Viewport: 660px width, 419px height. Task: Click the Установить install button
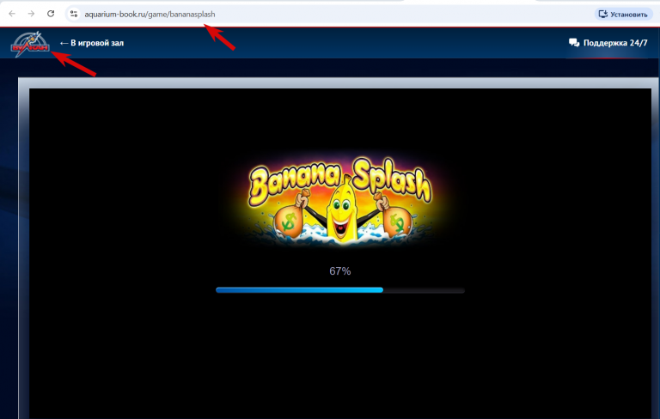623,15
